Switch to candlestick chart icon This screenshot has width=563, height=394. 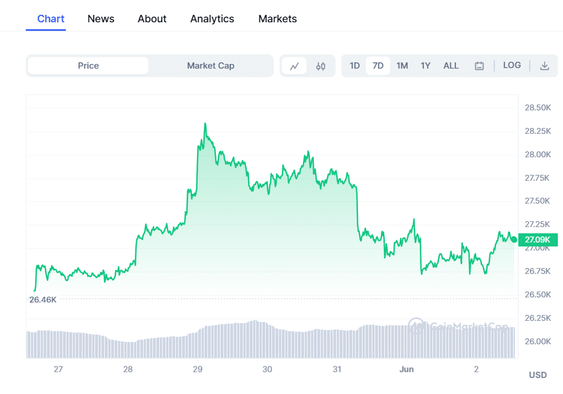coord(321,66)
